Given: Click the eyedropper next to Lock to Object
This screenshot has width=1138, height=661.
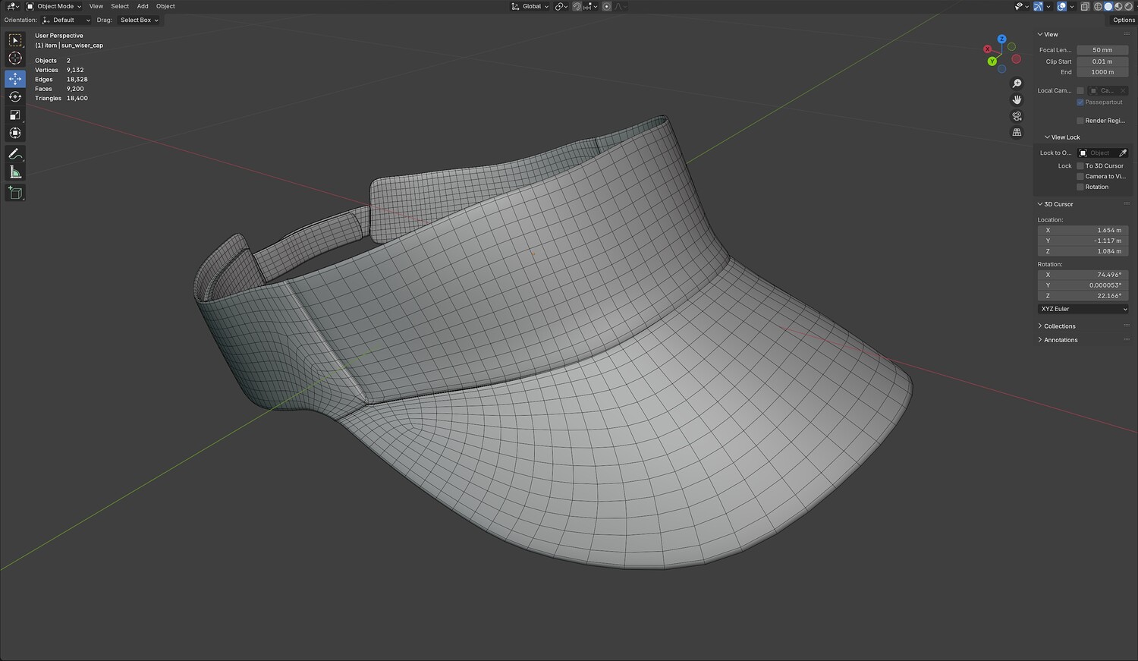Looking at the screenshot, I should [1123, 153].
